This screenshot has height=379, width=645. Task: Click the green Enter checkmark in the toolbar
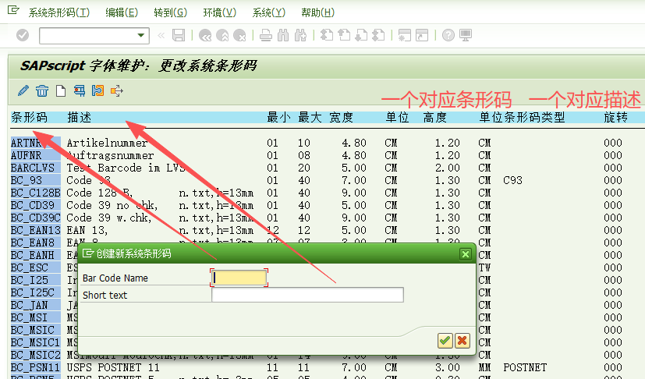[23, 35]
